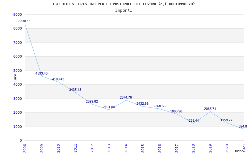Select the 2020 year label
Viewport: 247px width, 154px height.
pyautogui.click(x=227, y=148)
